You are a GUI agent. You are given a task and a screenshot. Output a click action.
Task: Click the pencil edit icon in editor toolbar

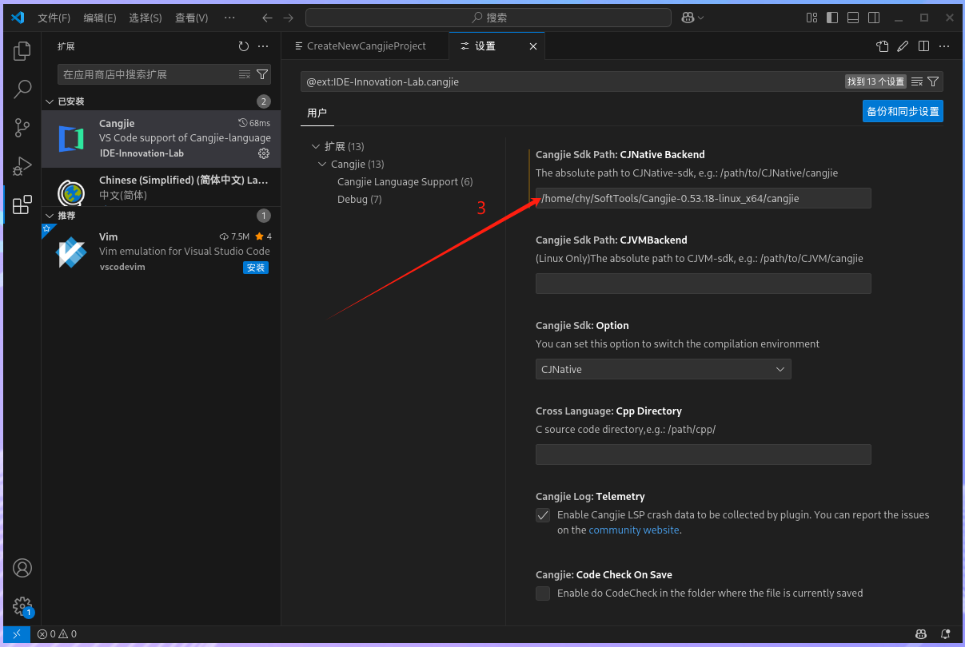tap(903, 46)
